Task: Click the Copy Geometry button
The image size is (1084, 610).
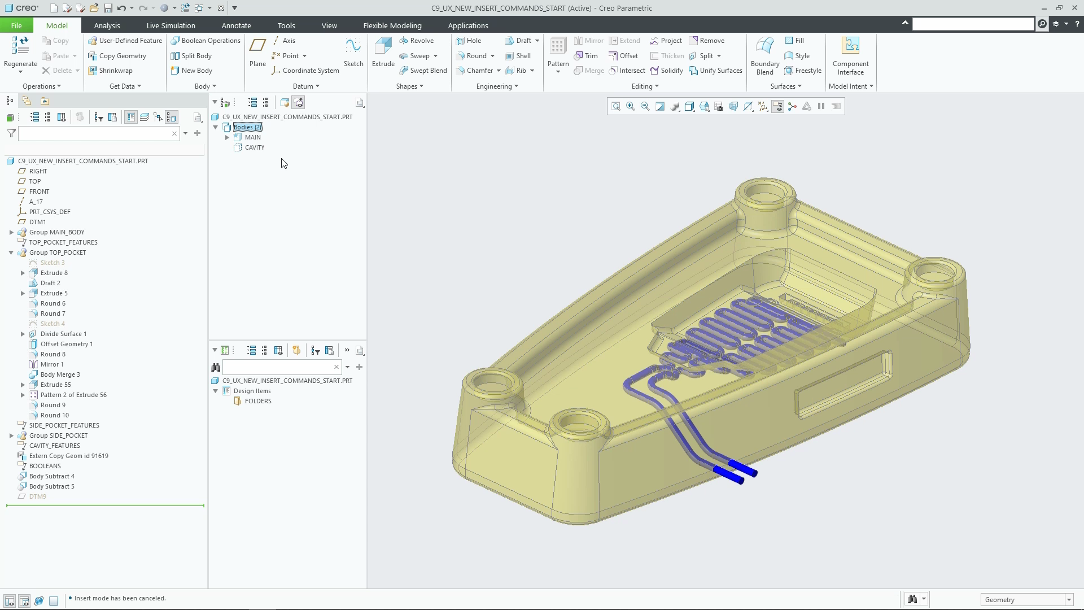Action: click(x=117, y=56)
